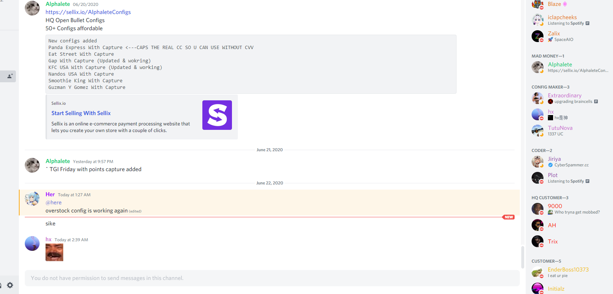Viewport: 613px width, 294px height.
Task: Click the rich presence icon beside Plot's Spotify status
Action: 587,181
